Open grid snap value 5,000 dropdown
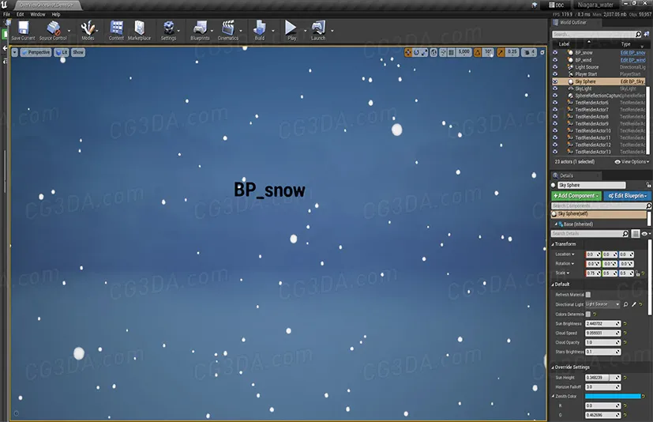653x422 pixels. 464,52
